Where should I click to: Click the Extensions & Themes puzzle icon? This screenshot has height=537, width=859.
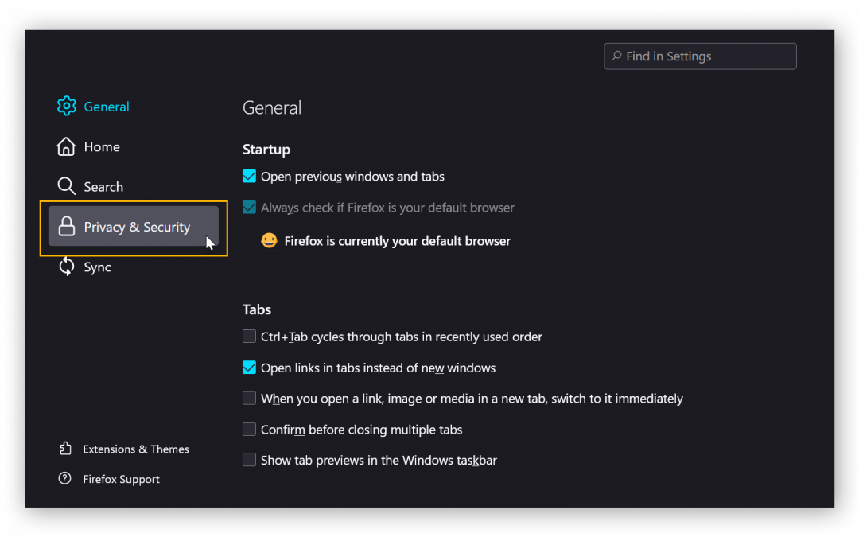pos(67,449)
